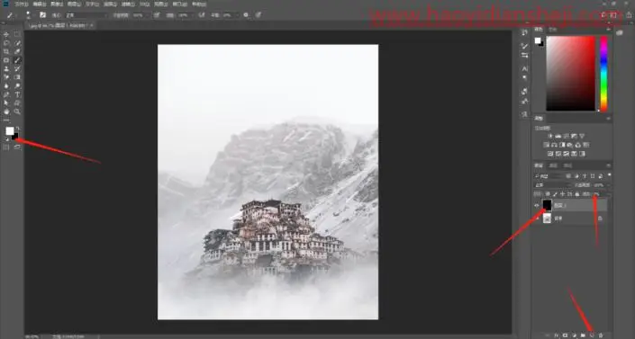
Task: Select the Brush tool in the toolbox
Action: [17, 60]
